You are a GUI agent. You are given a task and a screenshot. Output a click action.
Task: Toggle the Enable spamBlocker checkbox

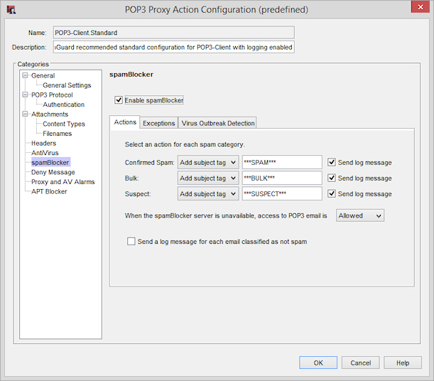tap(119, 100)
